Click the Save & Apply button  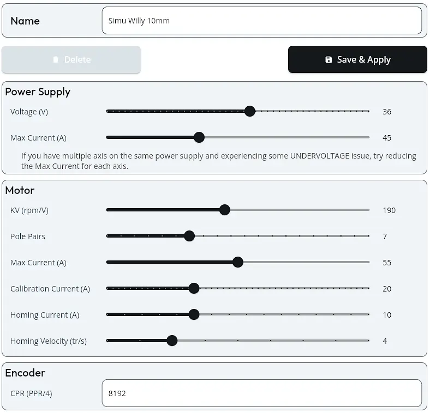point(357,59)
